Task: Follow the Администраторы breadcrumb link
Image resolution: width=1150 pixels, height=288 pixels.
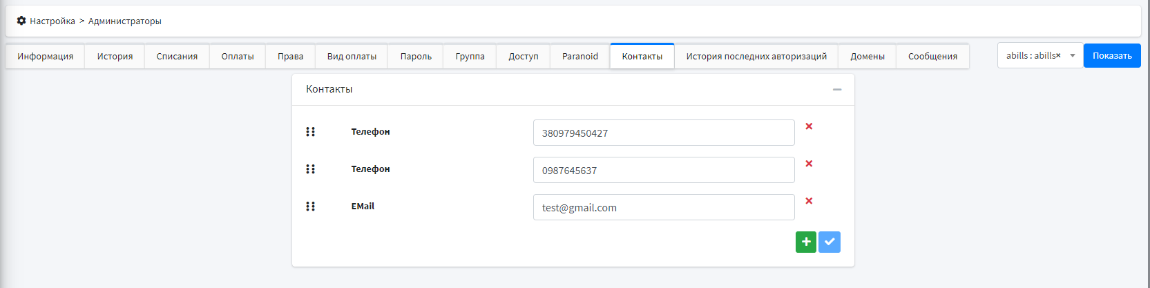Action: pyautogui.click(x=125, y=21)
